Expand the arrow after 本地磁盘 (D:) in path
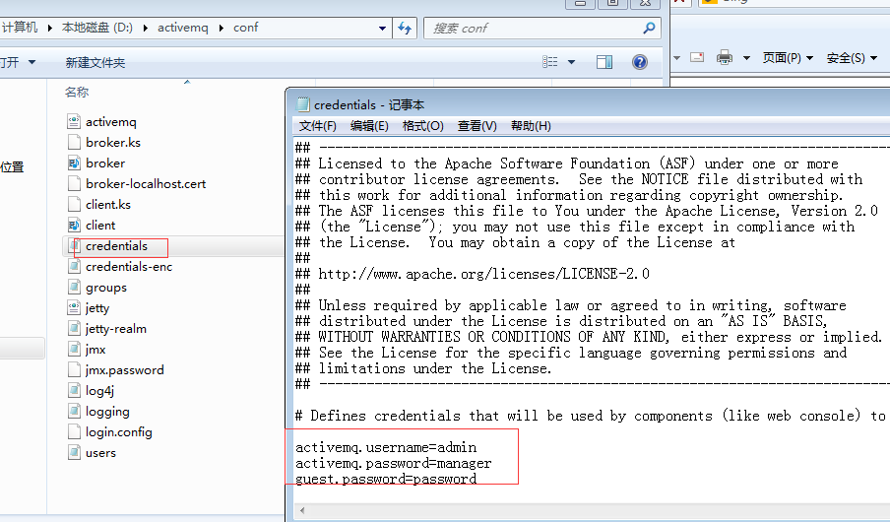The height and width of the screenshot is (522, 890). click(x=146, y=28)
